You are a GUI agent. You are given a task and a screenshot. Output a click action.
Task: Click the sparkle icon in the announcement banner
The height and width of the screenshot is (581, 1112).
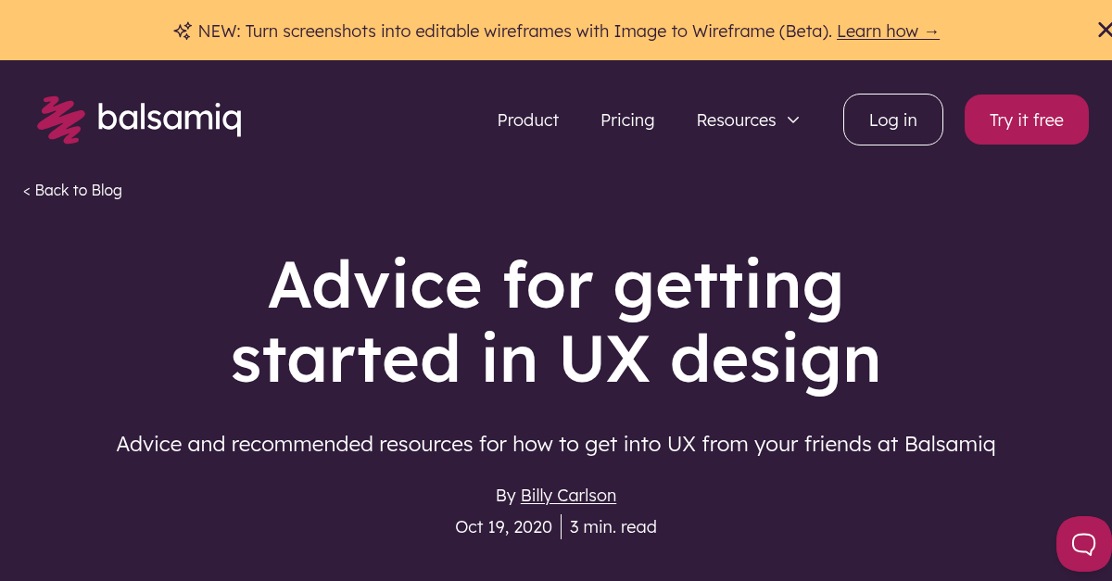182,30
